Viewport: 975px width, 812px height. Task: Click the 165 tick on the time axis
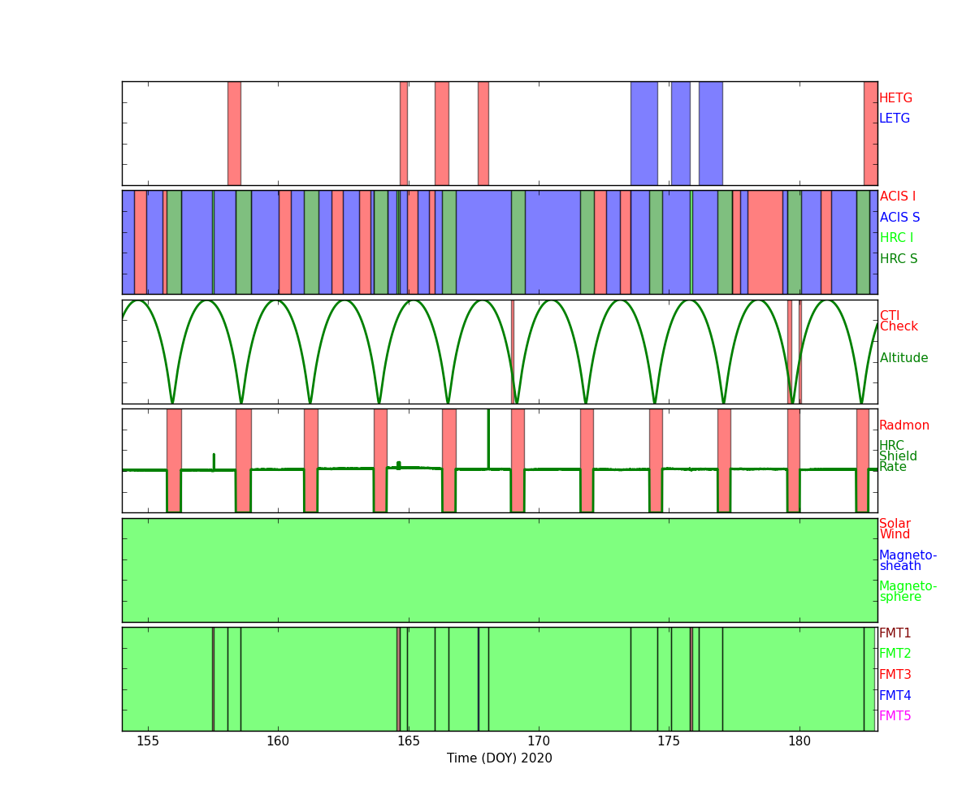click(408, 741)
